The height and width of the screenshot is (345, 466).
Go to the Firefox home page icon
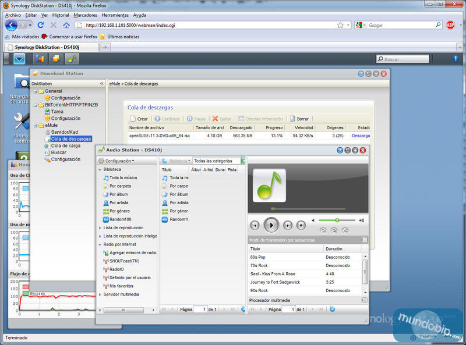click(x=66, y=25)
